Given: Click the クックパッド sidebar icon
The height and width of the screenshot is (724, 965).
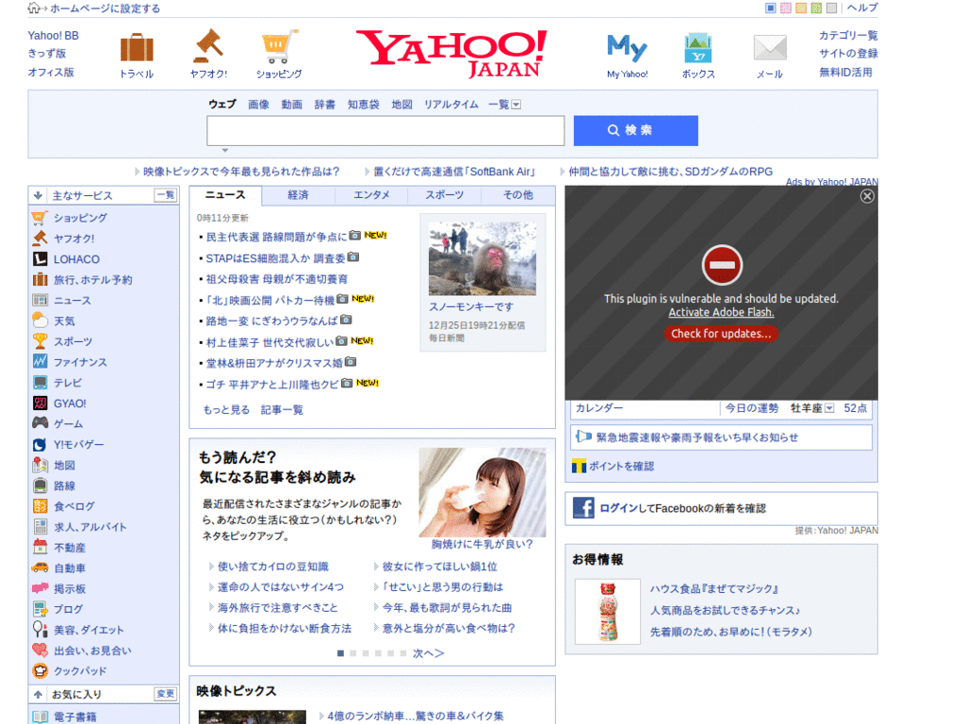Looking at the screenshot, I should 40,670.
